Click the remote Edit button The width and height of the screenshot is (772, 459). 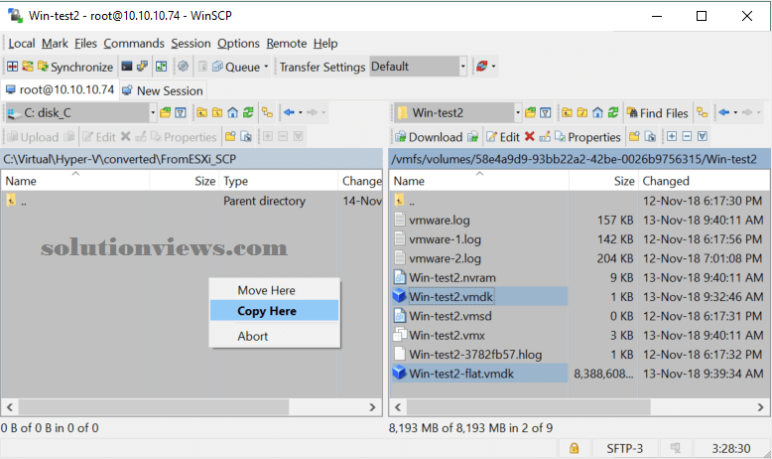pos(503,136)
